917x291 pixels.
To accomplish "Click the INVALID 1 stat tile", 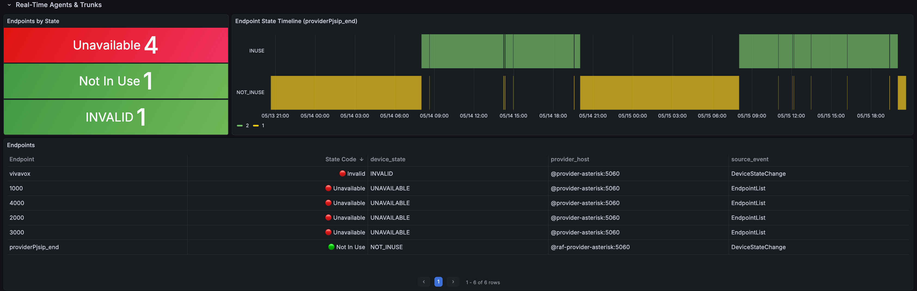I will pos(116,117).
